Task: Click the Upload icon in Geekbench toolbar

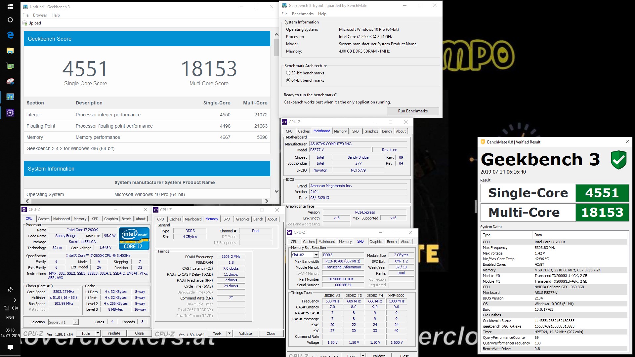Action: pos(25,23)
